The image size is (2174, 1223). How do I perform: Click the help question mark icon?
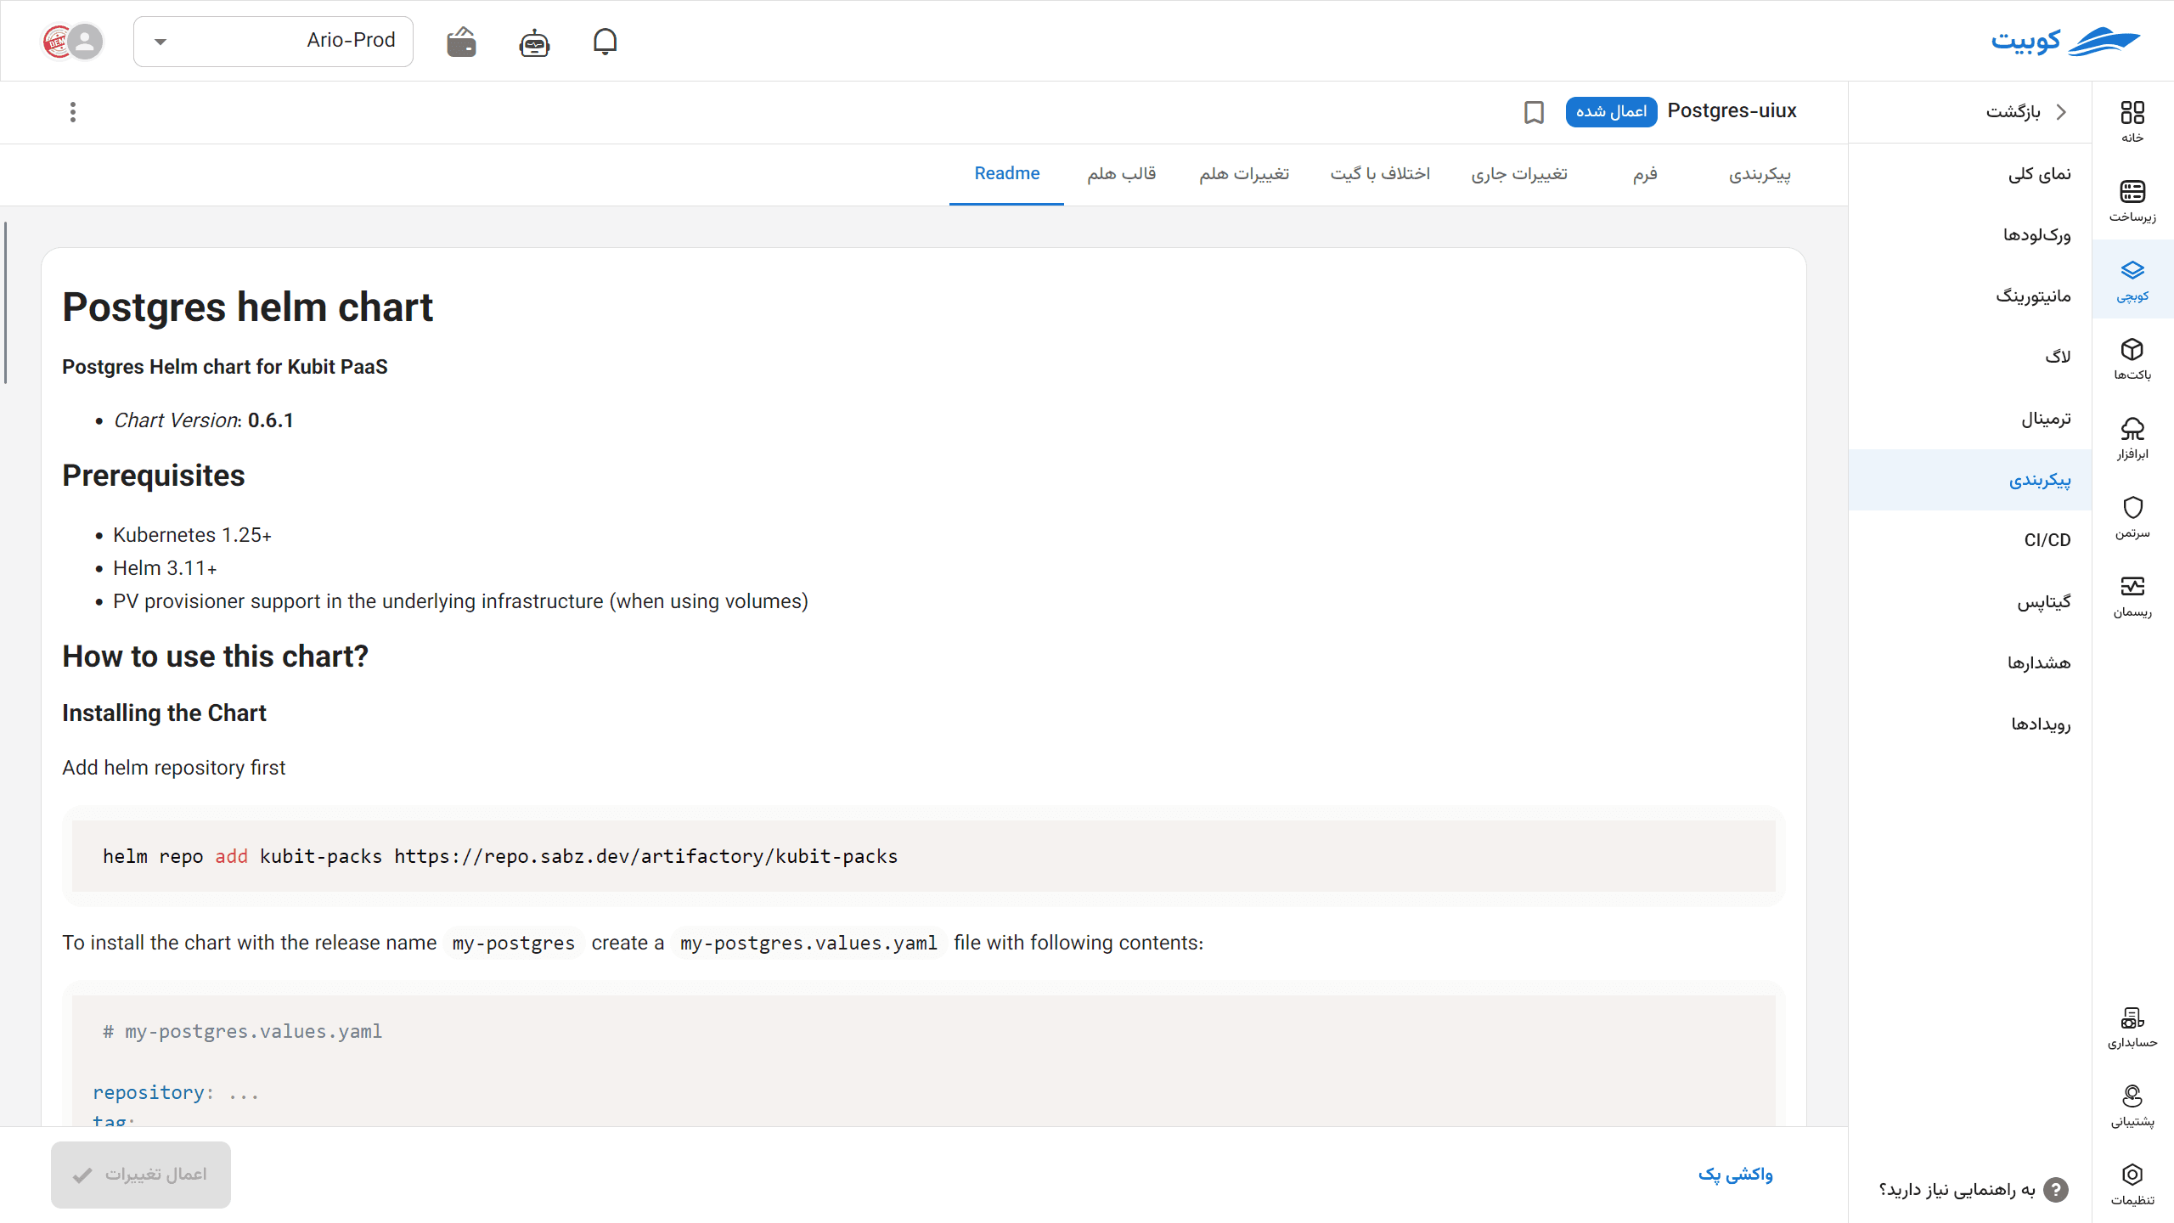(x=2056, y=1190)
